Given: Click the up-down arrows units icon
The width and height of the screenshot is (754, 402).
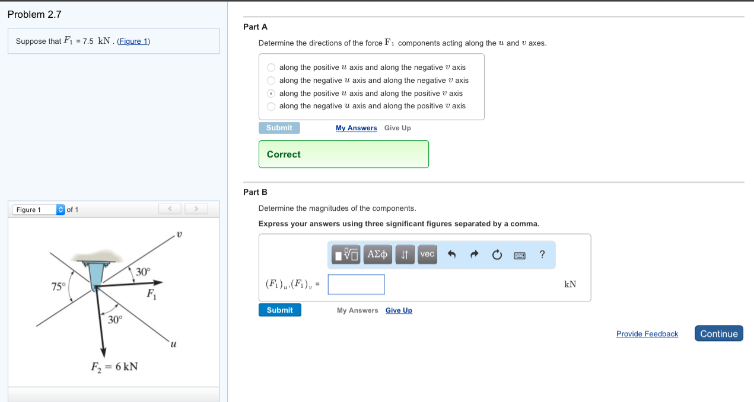Looking at the screenshot, I should (x=405, y=254).
